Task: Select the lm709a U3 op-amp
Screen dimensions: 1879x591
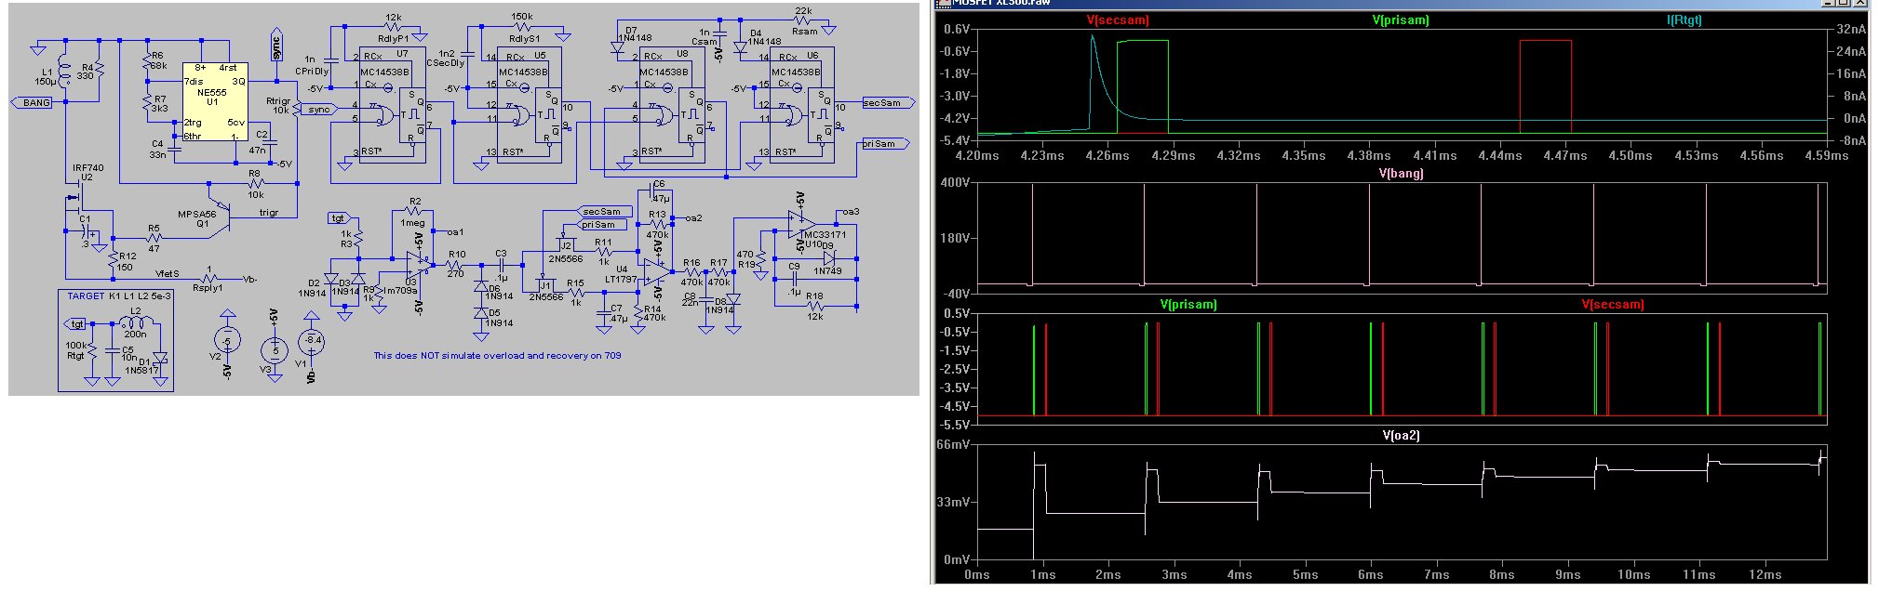Action: [417, 264]
